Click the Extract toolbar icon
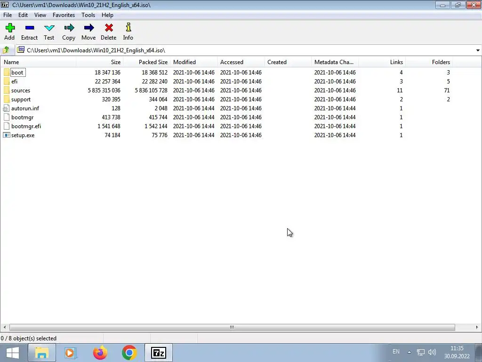 tap(30, 28)
